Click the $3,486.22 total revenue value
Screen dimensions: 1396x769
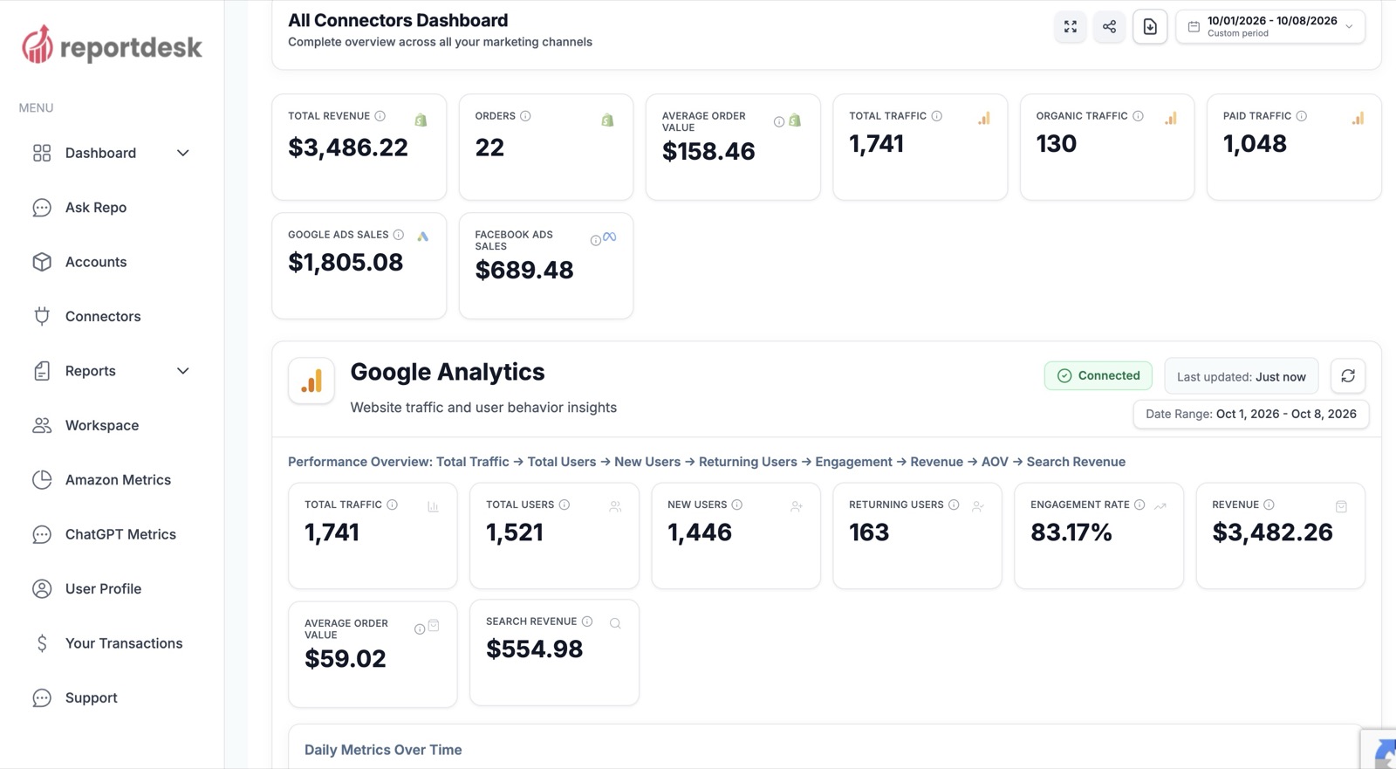tap(348, 148)
